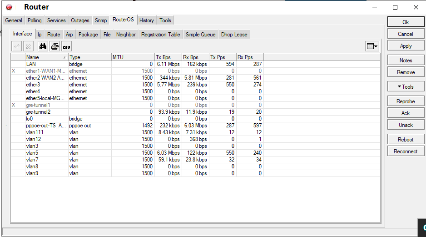This screenshot has height=237, width=426.
Task: Sort by Tx Pps column header
Action: pos(223,57)
